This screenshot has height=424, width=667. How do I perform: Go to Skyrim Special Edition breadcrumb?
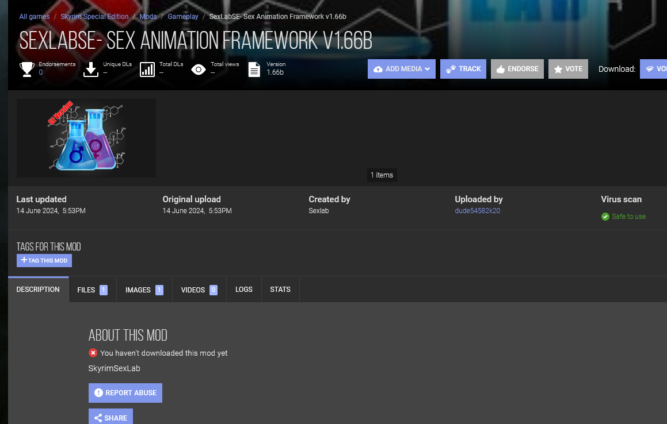tap(94, 17)
